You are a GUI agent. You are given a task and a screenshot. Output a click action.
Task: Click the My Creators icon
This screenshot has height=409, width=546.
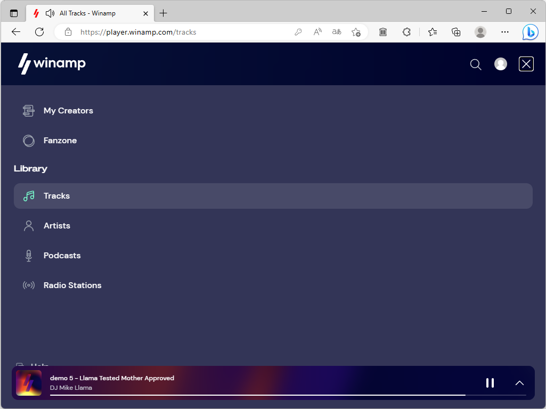29,111
